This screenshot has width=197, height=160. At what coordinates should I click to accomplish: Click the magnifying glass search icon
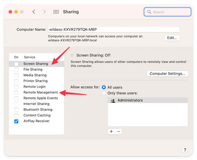(x=149, y=12)
